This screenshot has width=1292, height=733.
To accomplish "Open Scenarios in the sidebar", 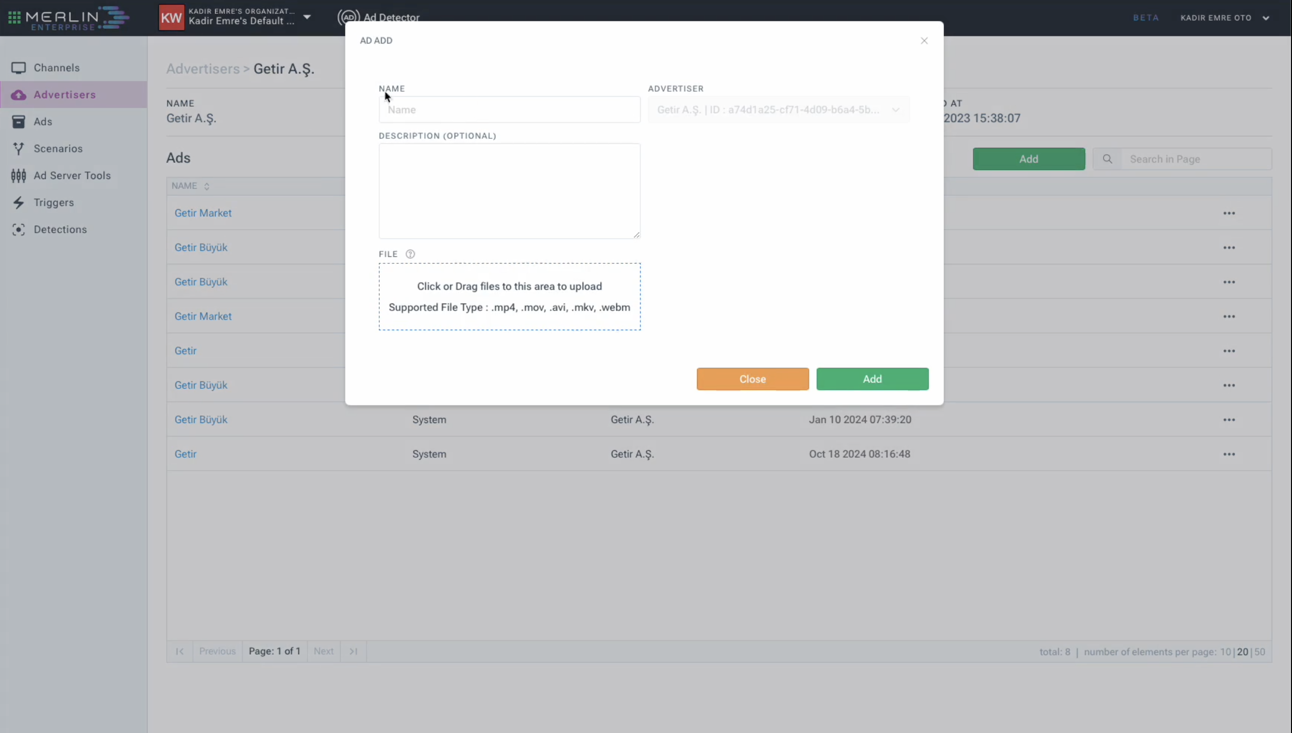I will [73, 148].
